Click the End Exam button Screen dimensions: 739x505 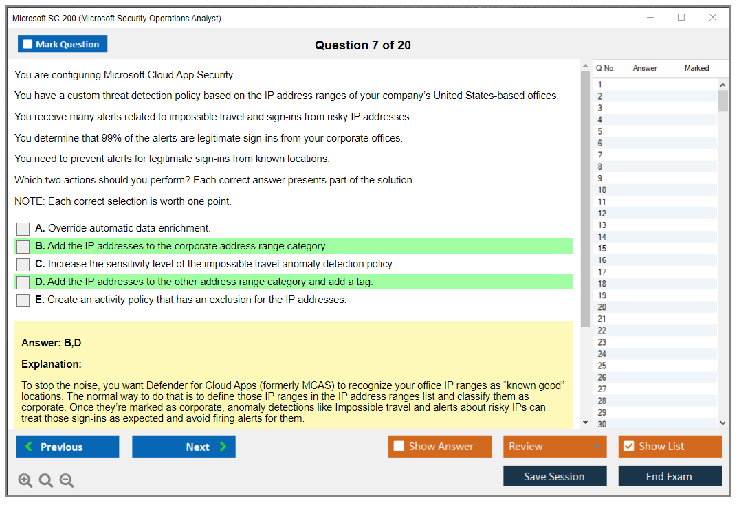point(670,476)
